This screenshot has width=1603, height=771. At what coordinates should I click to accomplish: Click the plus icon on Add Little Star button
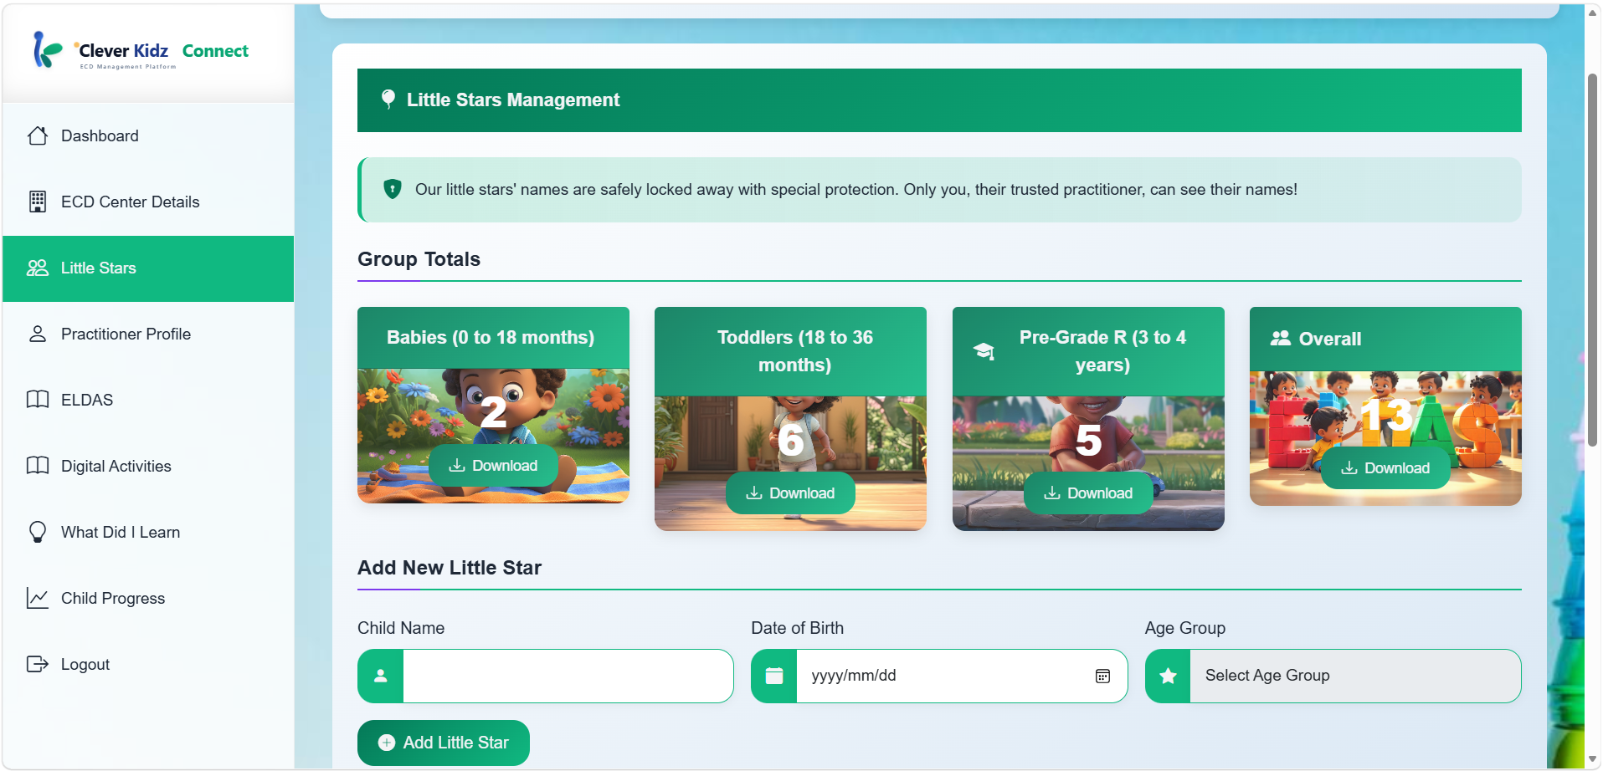tap(387, 743)
